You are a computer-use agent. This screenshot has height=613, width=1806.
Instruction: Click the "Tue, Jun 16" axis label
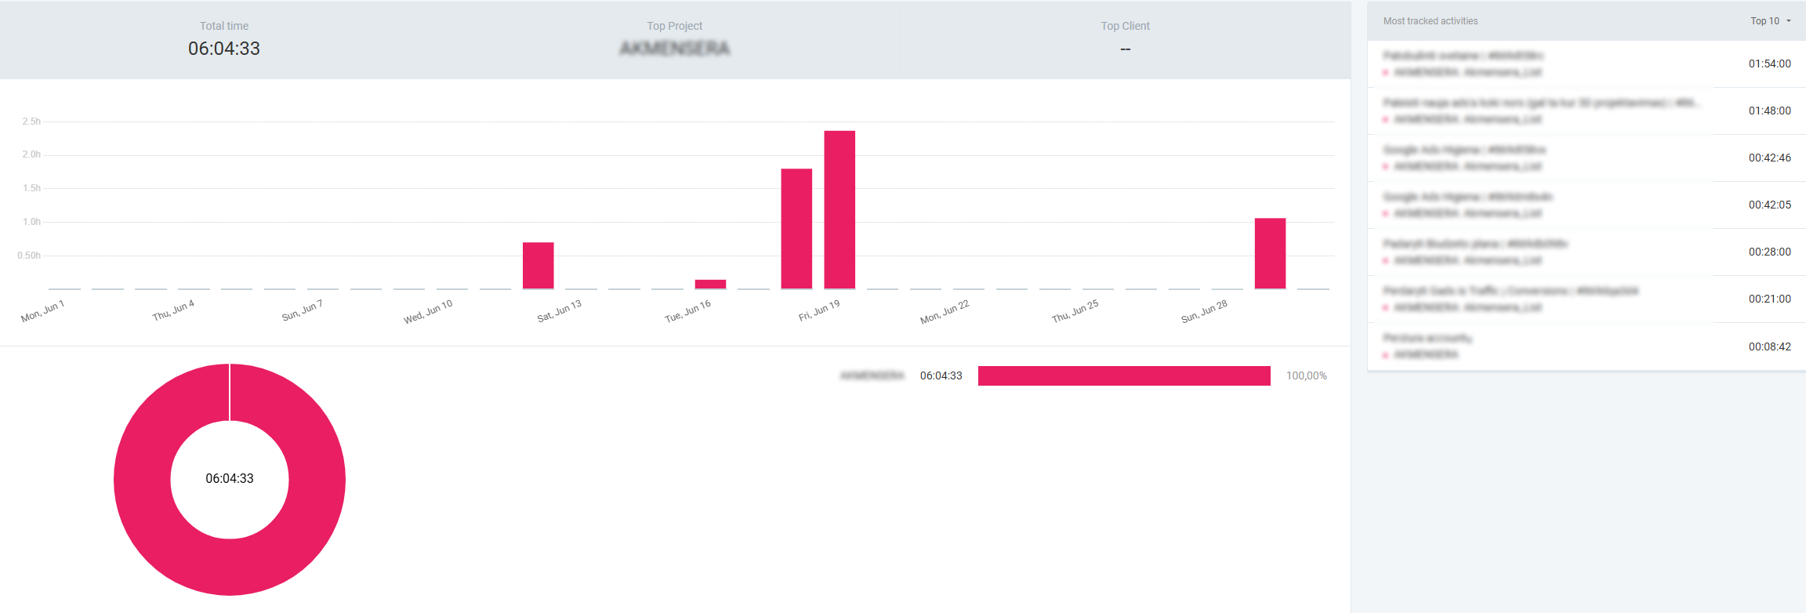pos(688,311)
